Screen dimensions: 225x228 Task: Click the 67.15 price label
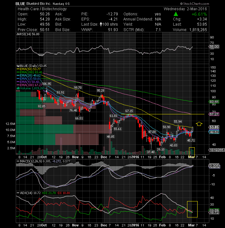(129, 111)
